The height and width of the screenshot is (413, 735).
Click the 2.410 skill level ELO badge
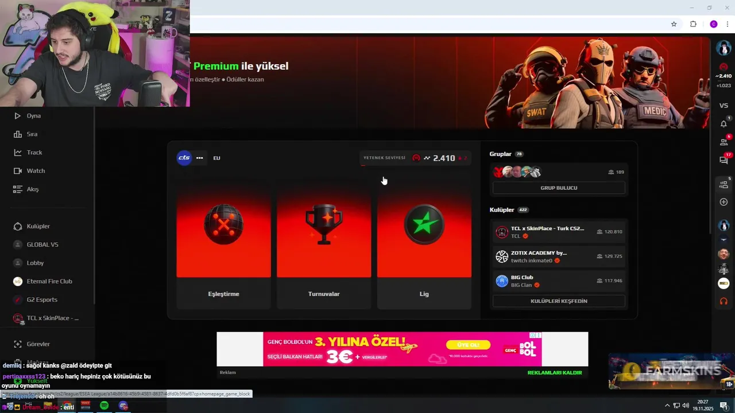coord(416,158)
